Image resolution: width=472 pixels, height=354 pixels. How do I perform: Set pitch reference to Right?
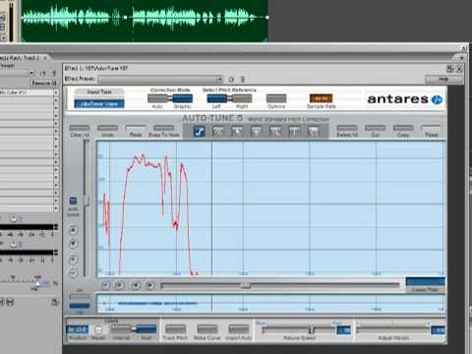tap(242, 98)
